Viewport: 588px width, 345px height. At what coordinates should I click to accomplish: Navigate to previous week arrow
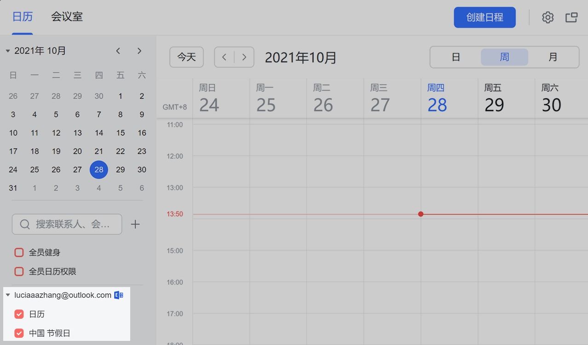click(x=225, y=57)
